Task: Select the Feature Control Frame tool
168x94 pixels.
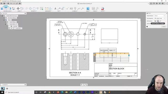Action: tap(71, 9)
